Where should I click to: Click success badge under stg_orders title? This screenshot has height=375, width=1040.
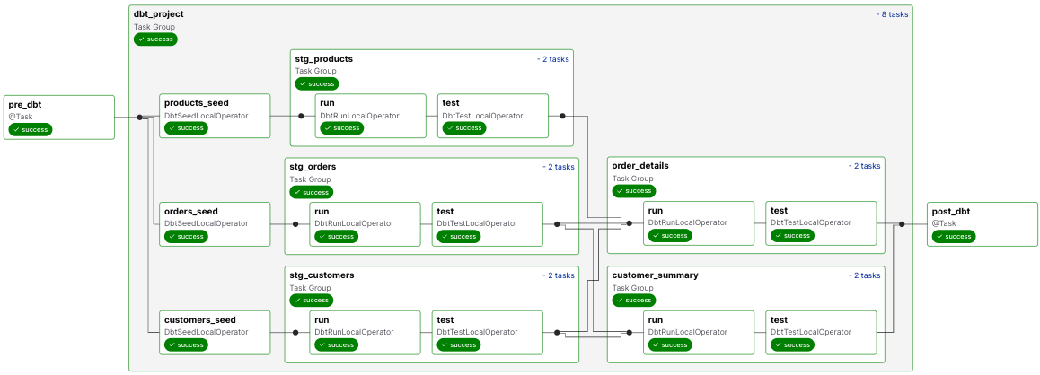[312, 192]
